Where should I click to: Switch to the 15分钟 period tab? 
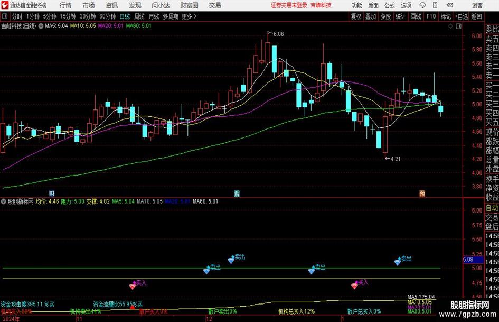[x=68, y=16]
